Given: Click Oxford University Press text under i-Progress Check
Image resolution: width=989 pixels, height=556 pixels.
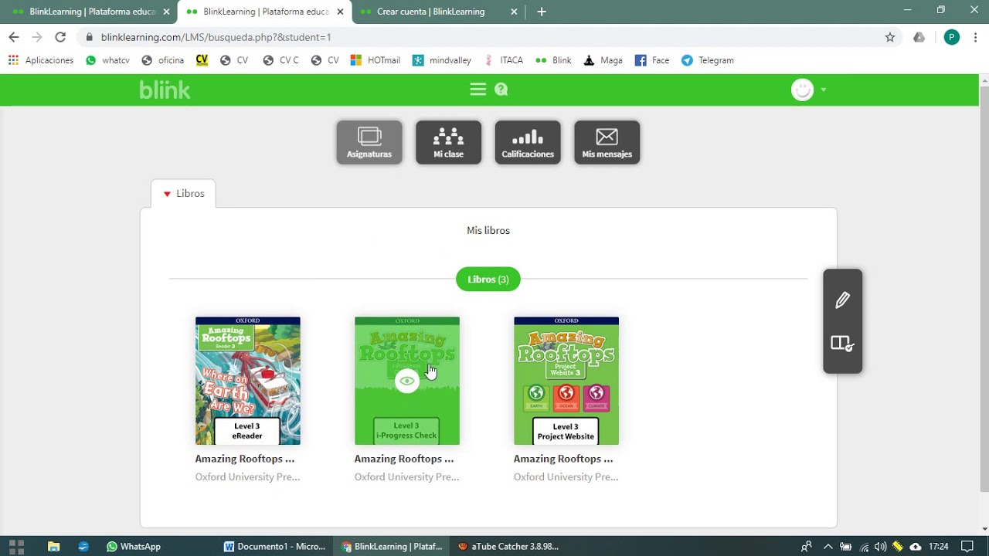Looking at the screenshot, I should coord(406,477).
